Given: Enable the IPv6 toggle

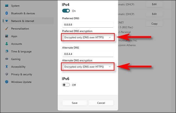Looking at the screenshot, I should [66, 85].
